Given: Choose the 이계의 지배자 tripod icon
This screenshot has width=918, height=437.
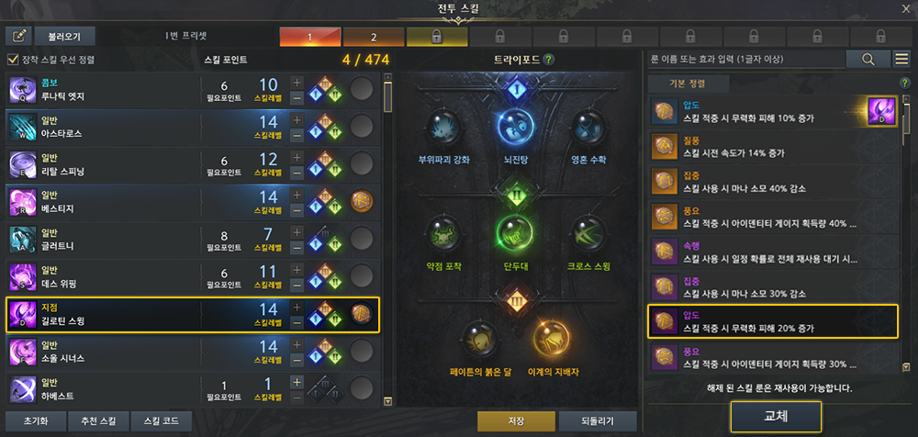Looking at the screenshot, I should pos(552,340).
